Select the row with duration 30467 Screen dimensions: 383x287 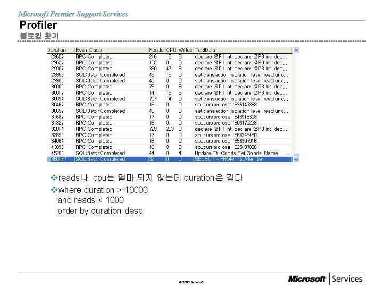170,105
